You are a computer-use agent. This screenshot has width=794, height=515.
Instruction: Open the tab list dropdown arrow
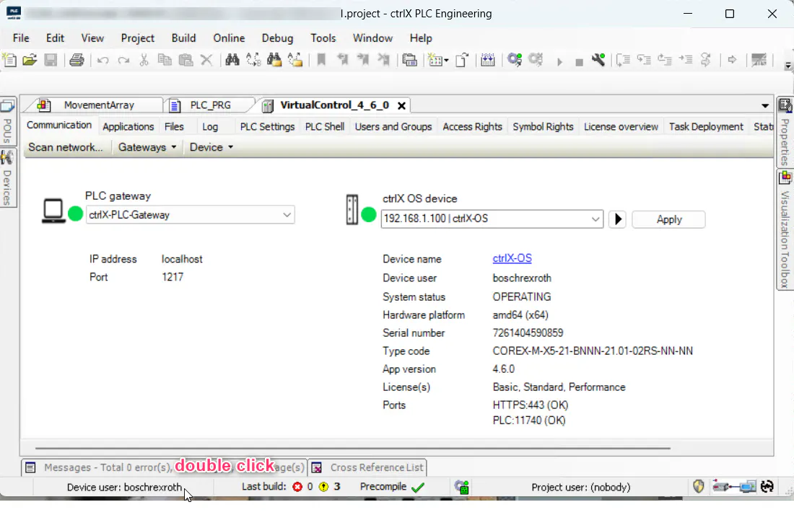pos(764,106)
